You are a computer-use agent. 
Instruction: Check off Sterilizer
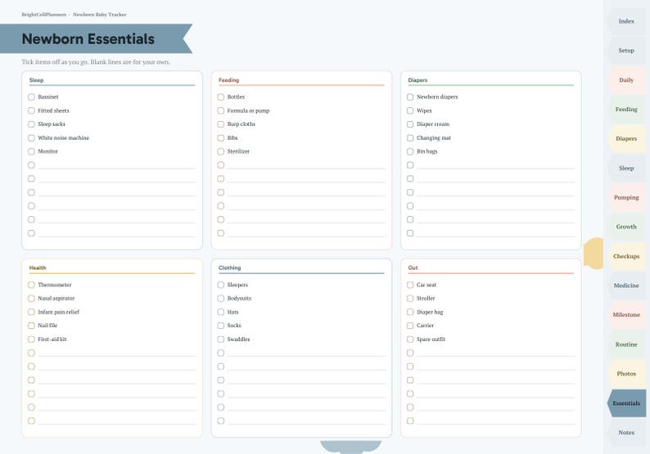pos(220,151)
